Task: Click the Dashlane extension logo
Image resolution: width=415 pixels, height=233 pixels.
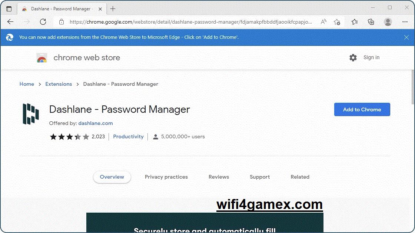Action: [31, 114]
